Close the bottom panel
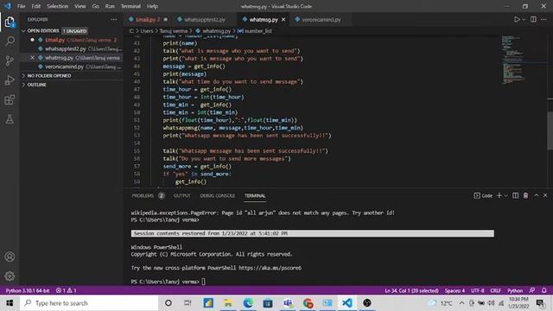This screenshot has width=553, height=311. point(545,195)
